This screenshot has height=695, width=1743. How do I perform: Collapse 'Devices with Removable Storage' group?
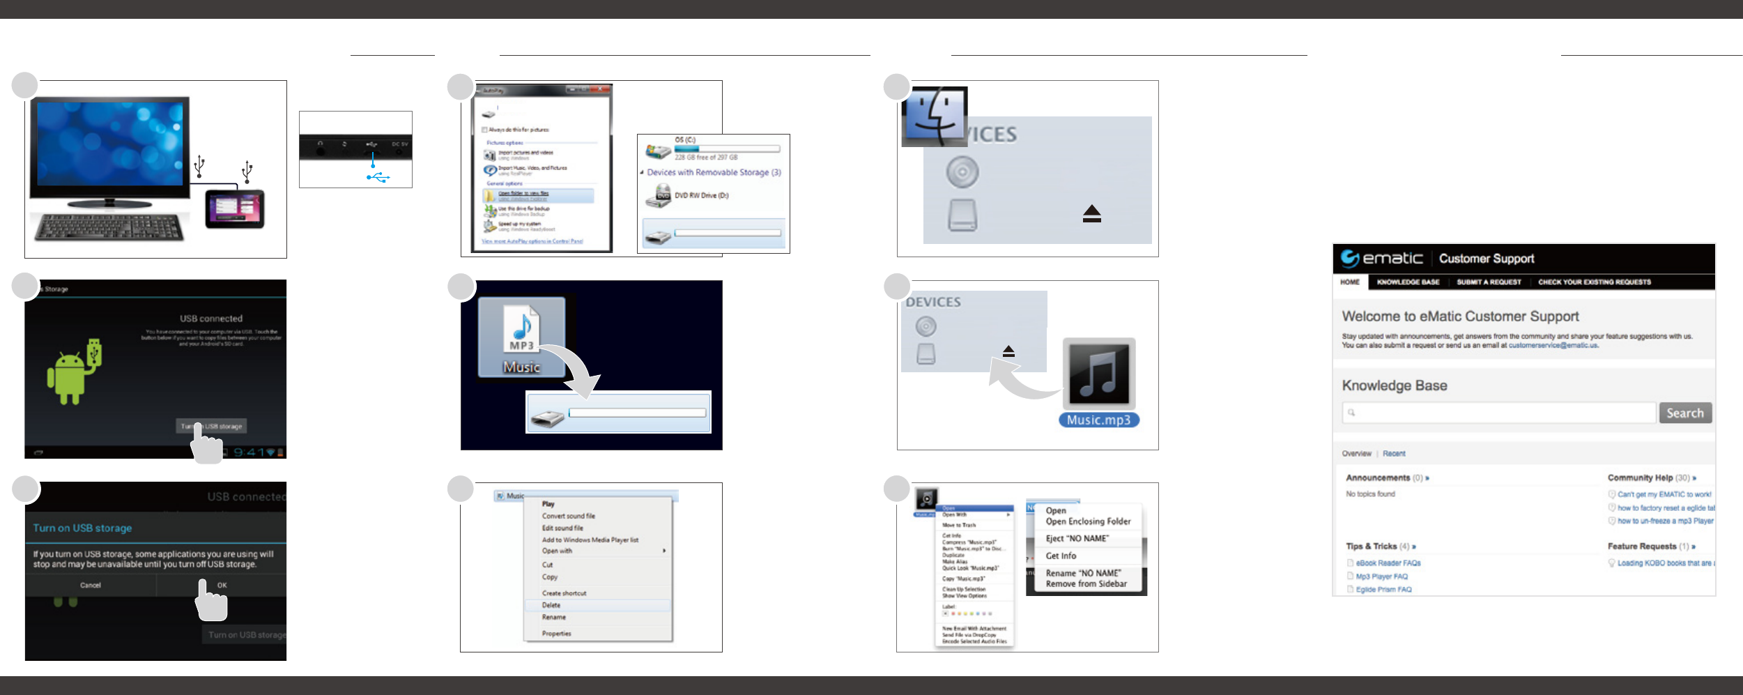pos(643,172)
